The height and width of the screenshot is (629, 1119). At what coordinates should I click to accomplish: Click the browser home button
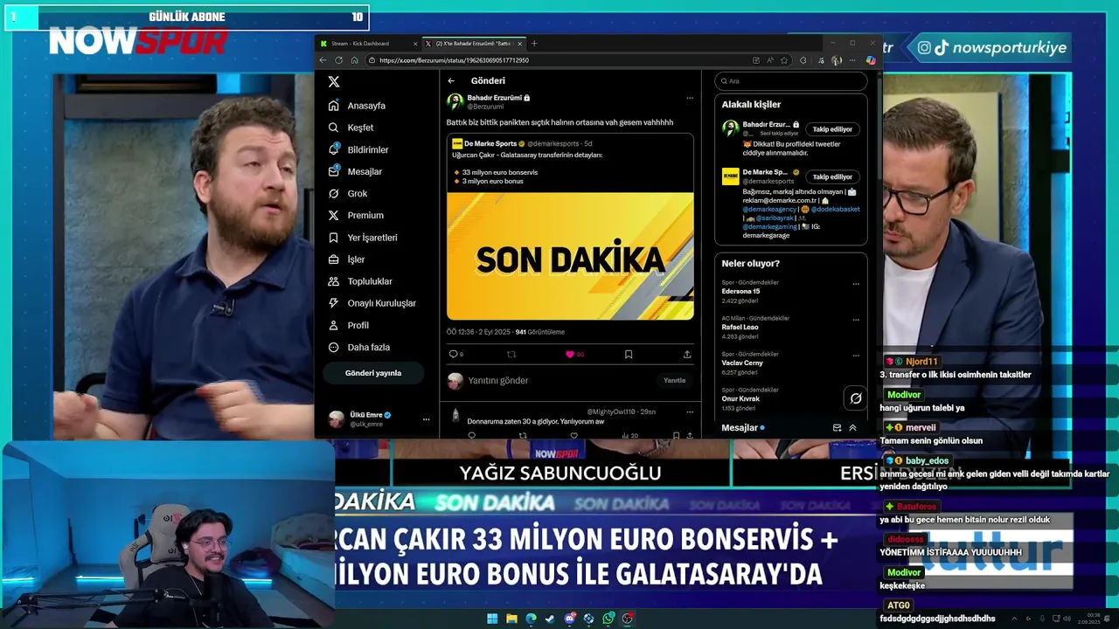[x=354, y=60]
